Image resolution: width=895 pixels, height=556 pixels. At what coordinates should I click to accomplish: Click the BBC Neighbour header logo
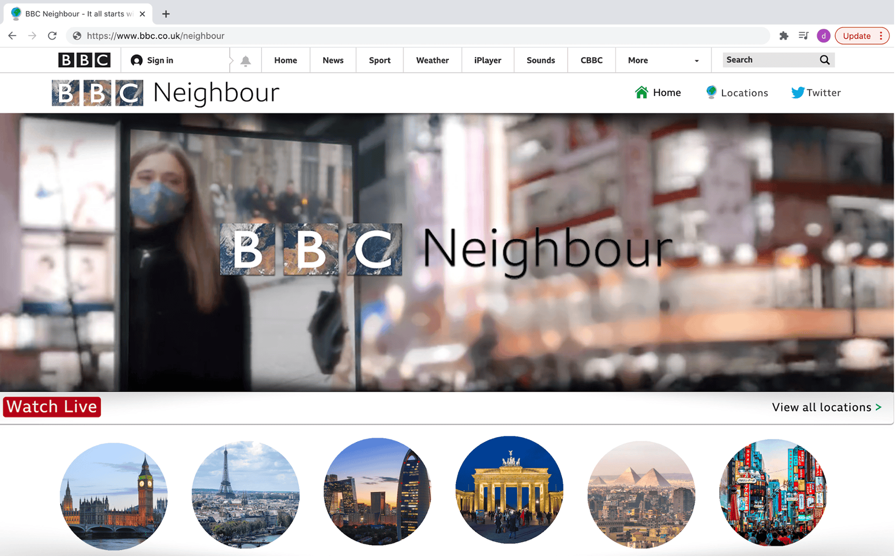coord(165,93)
